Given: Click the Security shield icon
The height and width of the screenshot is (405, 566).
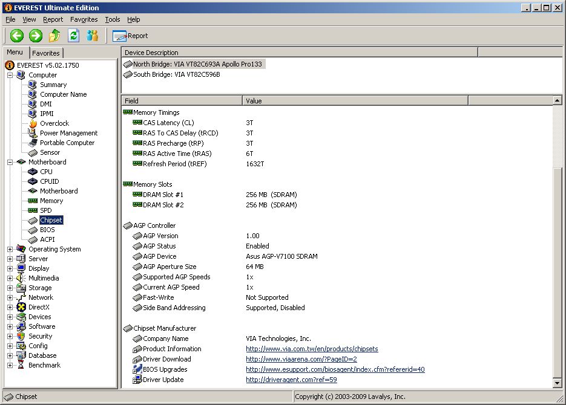Looking at the screenshot, I should click(21, 336).
